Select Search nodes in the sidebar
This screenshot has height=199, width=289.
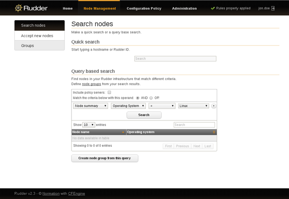pos(40,25)
